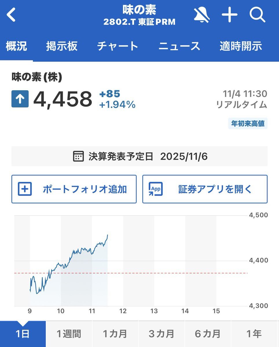Tap the blue up-arrow price indicator
Image resolution: width=279 pixels, height=347 pixels.
pyautogui.click(x=20, y=99)
